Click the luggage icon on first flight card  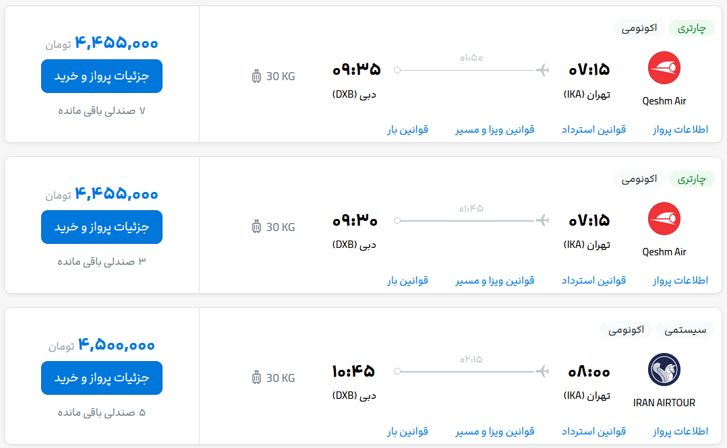[x=256, y=76]
